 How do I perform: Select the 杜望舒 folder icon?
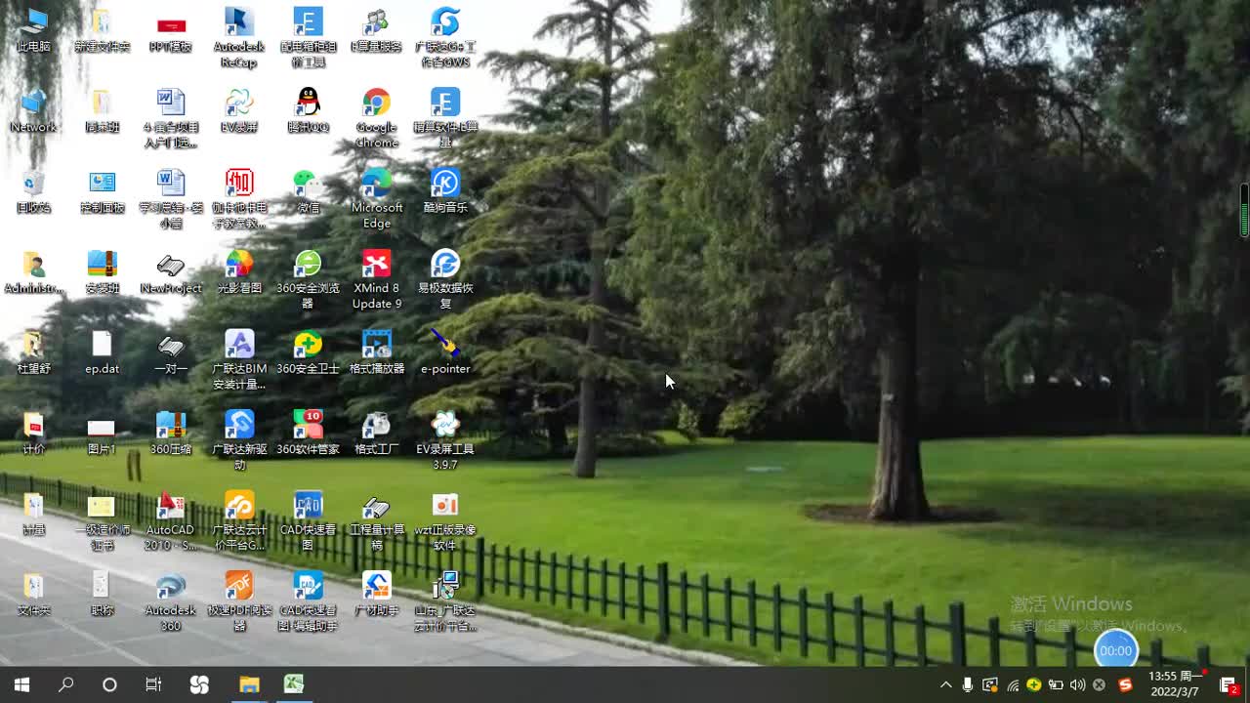[33, 352]
